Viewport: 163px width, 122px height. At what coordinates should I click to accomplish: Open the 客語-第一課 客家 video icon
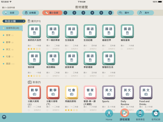pos(90,93)
